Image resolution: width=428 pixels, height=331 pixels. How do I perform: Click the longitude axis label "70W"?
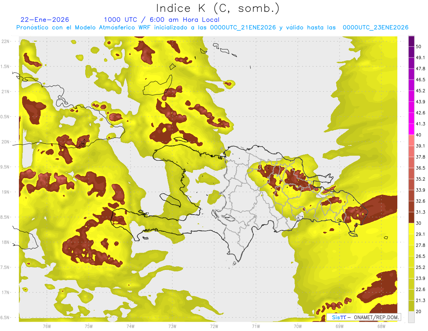tap(298, 326)
